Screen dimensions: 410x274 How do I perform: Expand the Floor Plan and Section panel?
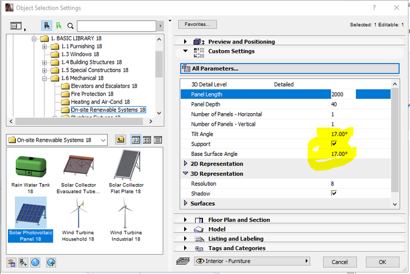coord(185,219)
